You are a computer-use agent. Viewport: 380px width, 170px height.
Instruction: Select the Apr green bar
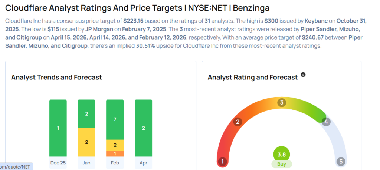[144, 128]
